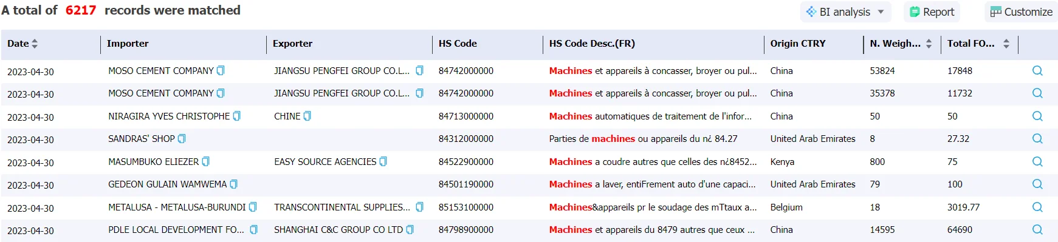Click the Origin CTRY column header

[x=798, y=44]
